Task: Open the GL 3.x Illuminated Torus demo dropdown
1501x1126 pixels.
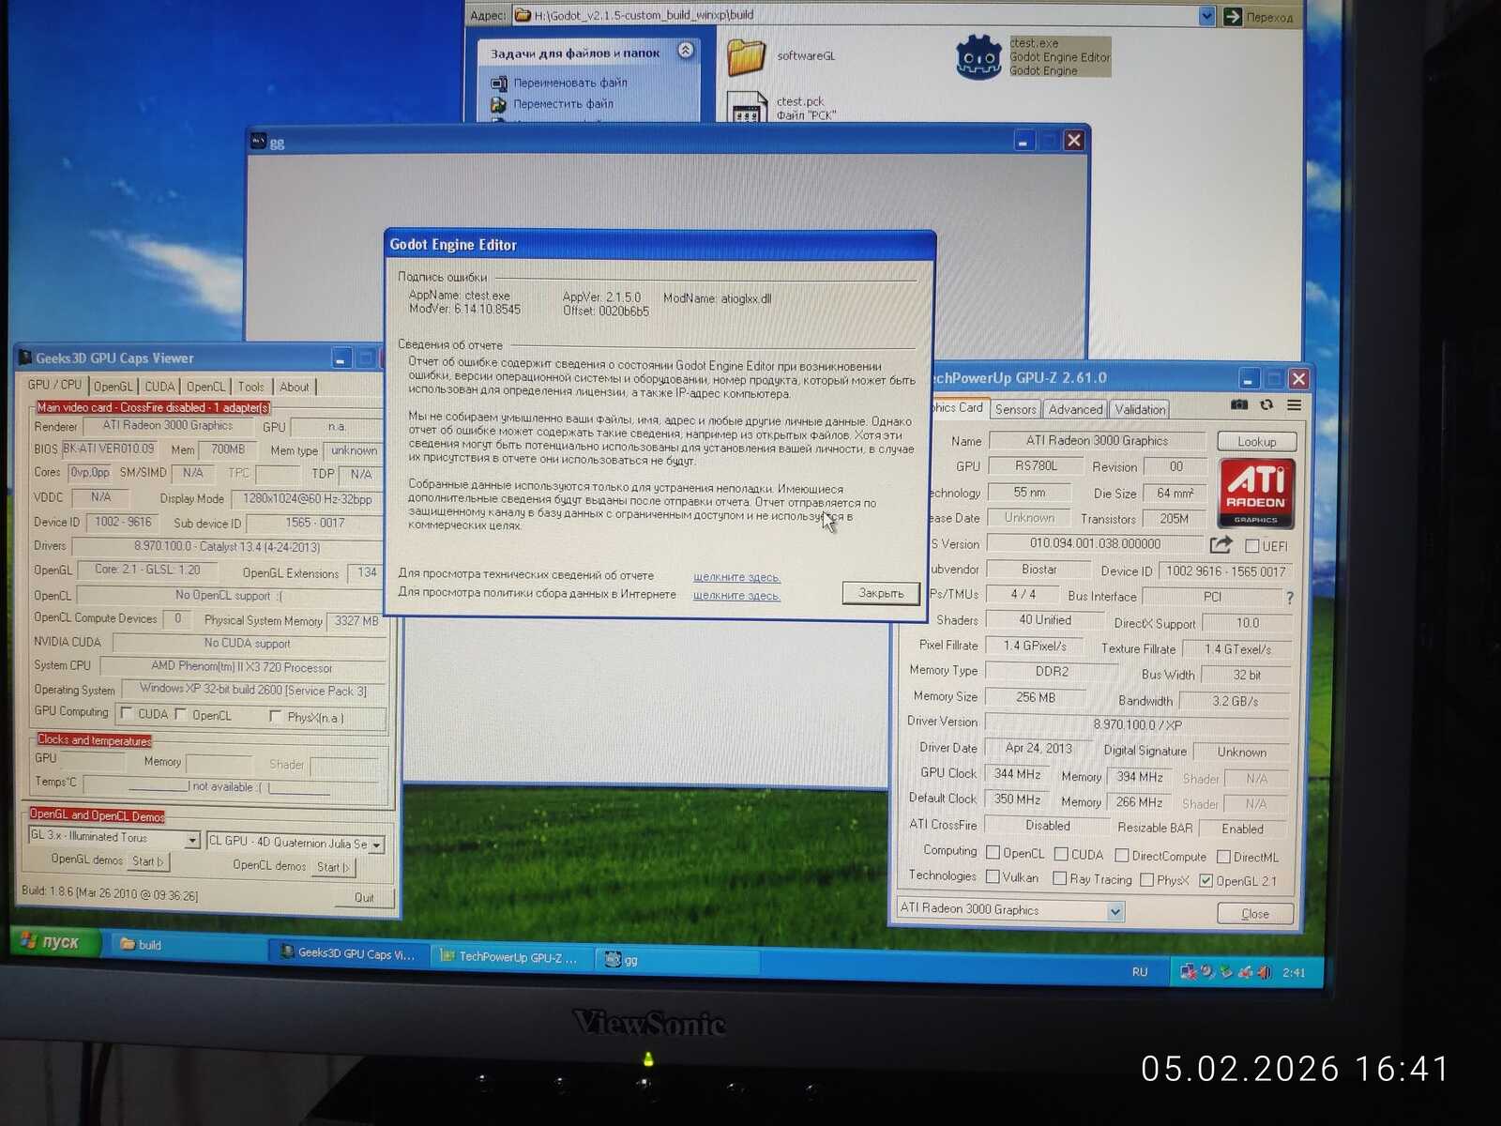Action: pyautogui.click(x=192, y=840)
